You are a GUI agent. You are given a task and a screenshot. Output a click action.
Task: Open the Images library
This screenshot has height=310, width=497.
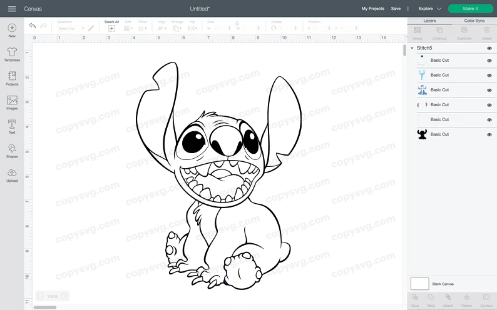[12, 100]
